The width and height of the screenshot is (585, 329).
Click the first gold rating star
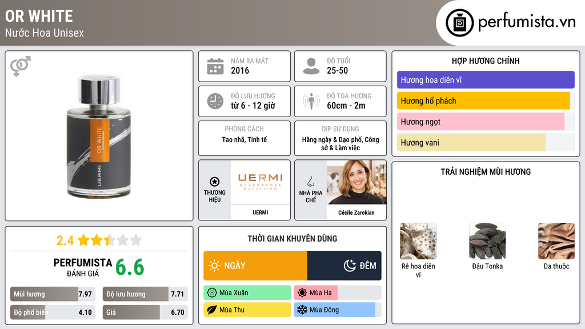point(83,240)
